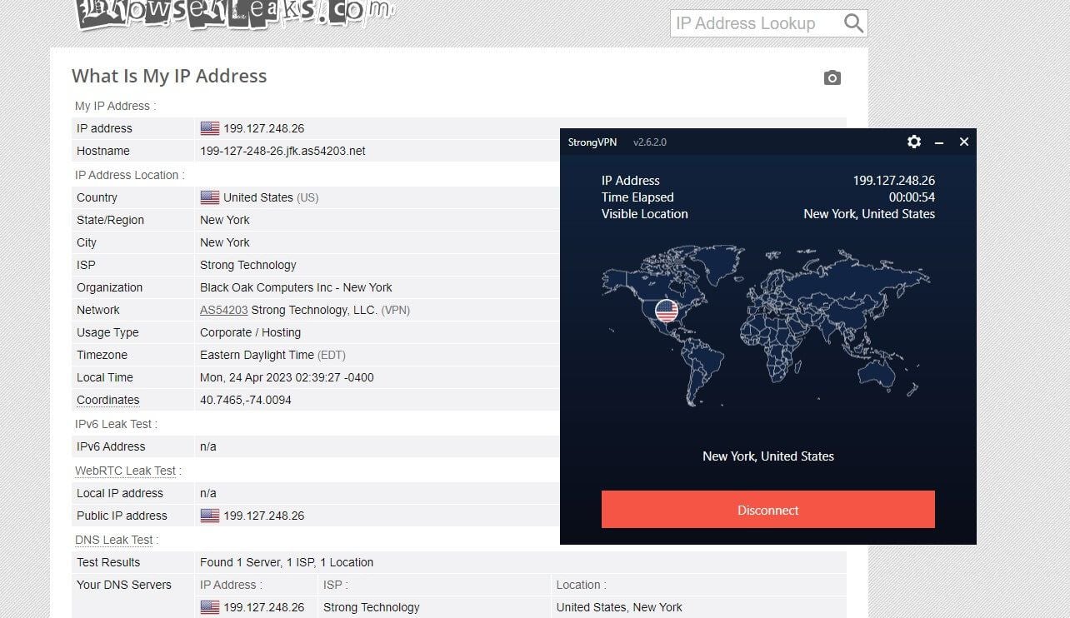This screenshot has width=1070, height=618.
Task: Click the IP 199.127.248.26 in StrongVPN
Action: tap(893, 181)
